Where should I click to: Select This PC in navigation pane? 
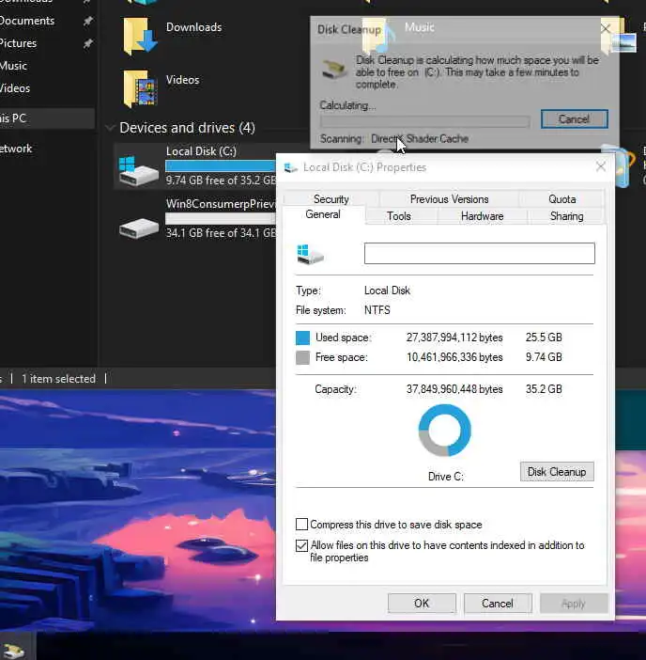(13, 118)
